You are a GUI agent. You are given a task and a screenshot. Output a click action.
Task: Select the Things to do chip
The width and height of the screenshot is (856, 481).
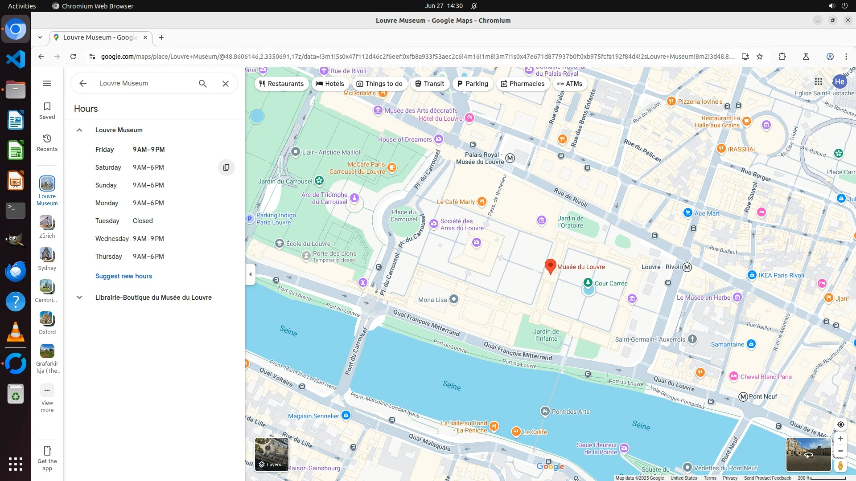click(x=379, y=84)
